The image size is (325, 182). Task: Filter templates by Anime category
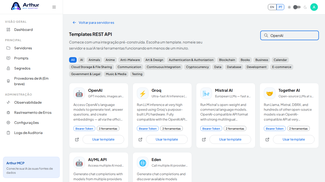tap(110, 60)
